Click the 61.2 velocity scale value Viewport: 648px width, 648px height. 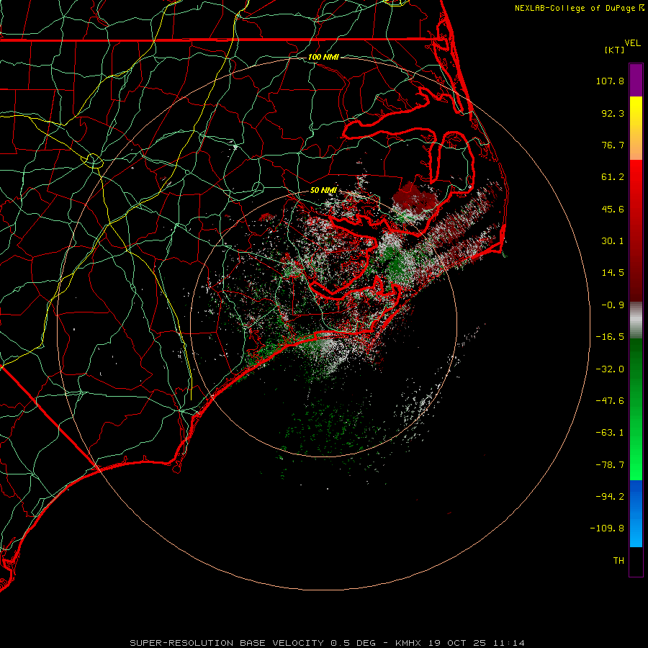pos(613,177)
